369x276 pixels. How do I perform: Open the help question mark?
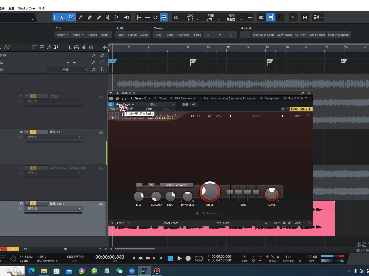pos(293,17)
